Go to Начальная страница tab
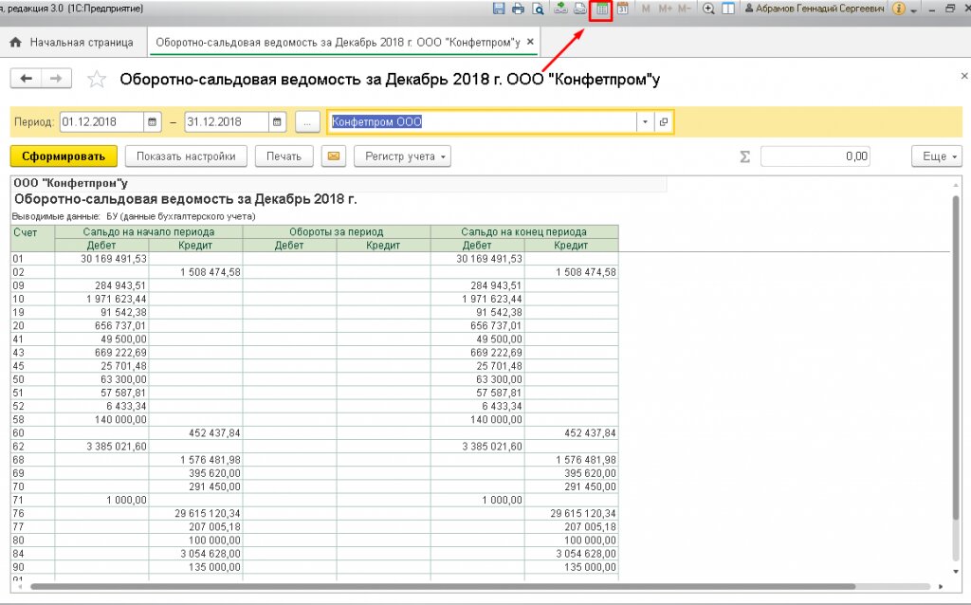 click(72, 42)
